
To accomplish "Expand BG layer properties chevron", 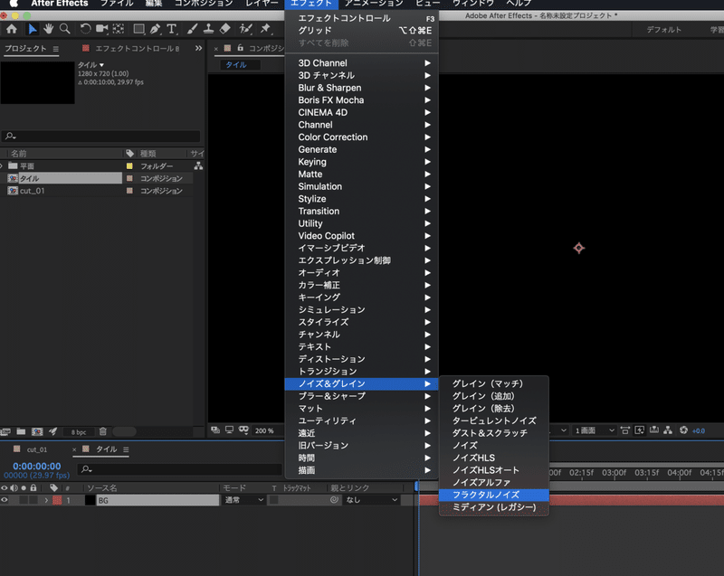I will (x=46, y=500).
